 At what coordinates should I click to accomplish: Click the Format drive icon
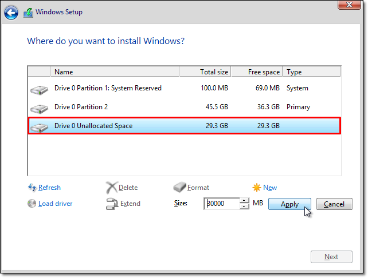[x=179, y=188]
